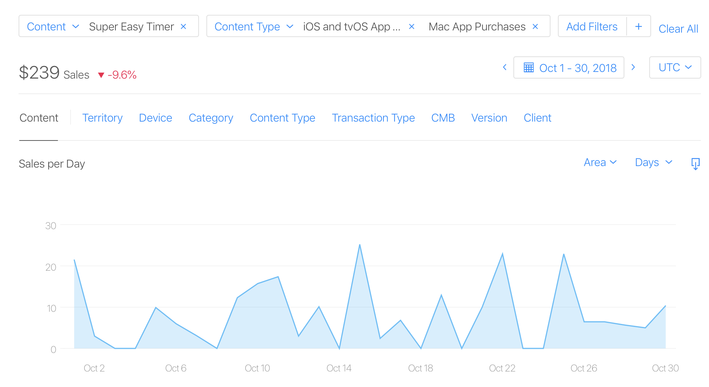The height and width of the screenshot is (387, 709).
Task: Remove the Mac App Purchases filter
Action: (535, 26)
